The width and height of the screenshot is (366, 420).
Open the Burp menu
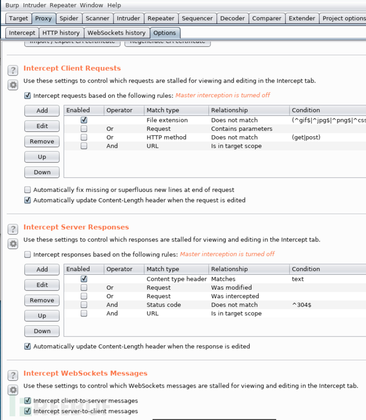pos(12,5)
